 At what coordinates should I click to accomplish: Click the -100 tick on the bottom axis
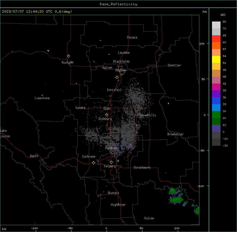point(34,228)
